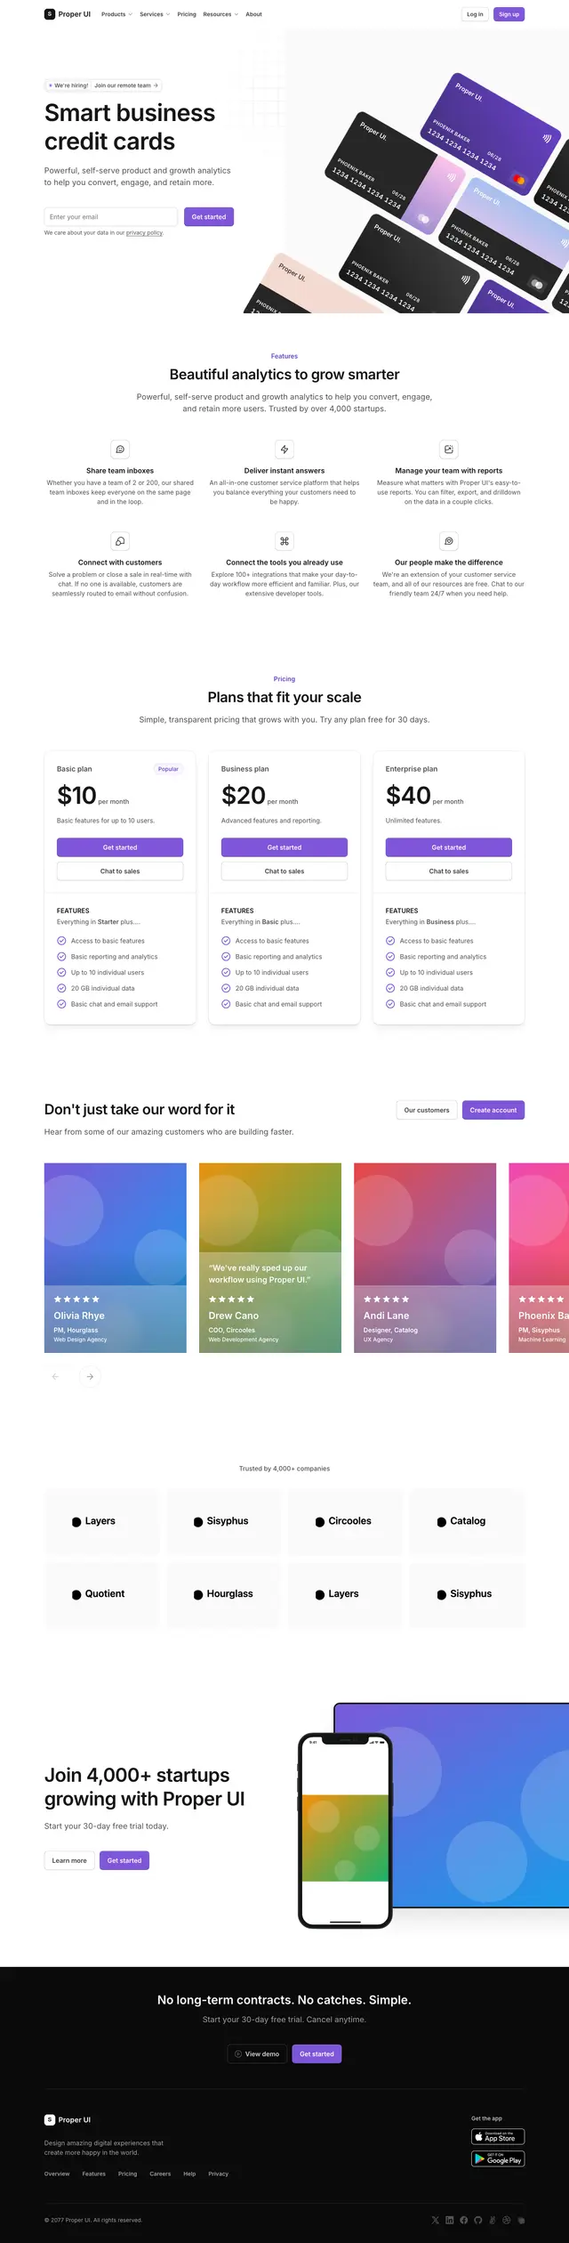The width and height of the screenshot is (569, 2243).
Task: Go to the previous testimonial with the left arrow
Action: [x=55, y=1377]
